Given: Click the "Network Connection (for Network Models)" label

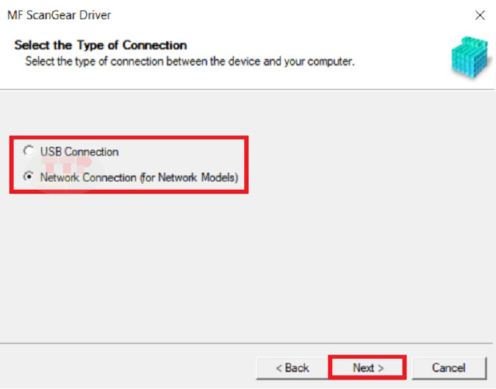Looking at the screenshot, I should click(x=139, y=178).
